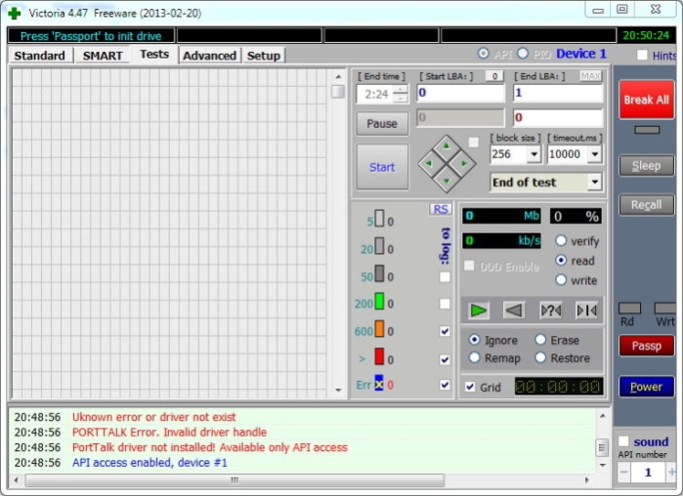This screenshot has height=496, width=683.
Task: Switch to the Standard tab
Action: [x=40, y=56]
